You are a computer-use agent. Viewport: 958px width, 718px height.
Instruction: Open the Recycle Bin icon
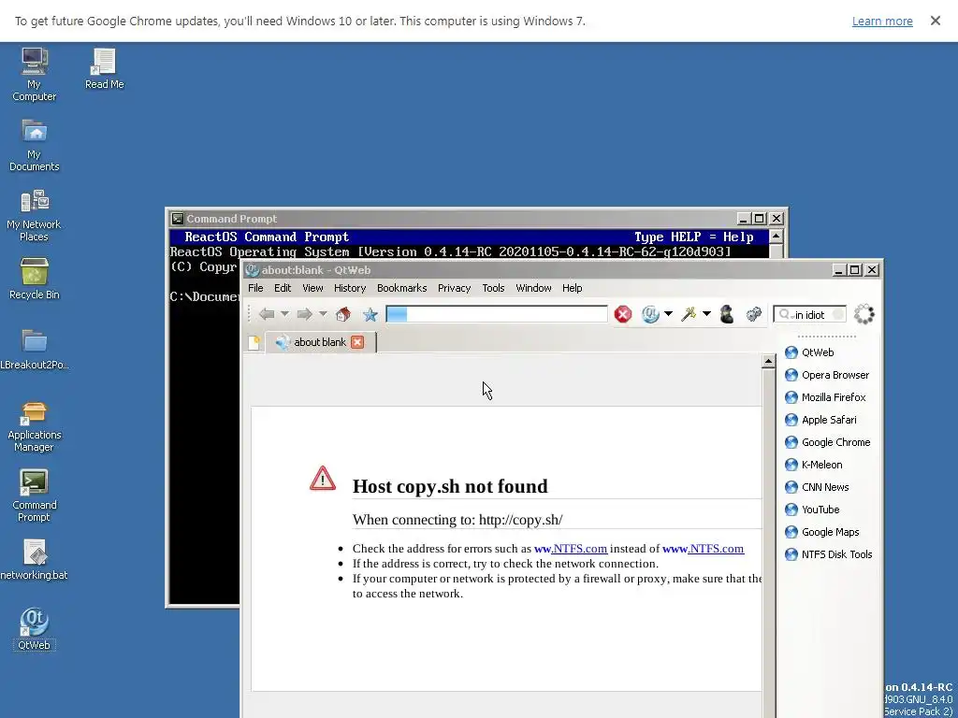click(35, 279)
